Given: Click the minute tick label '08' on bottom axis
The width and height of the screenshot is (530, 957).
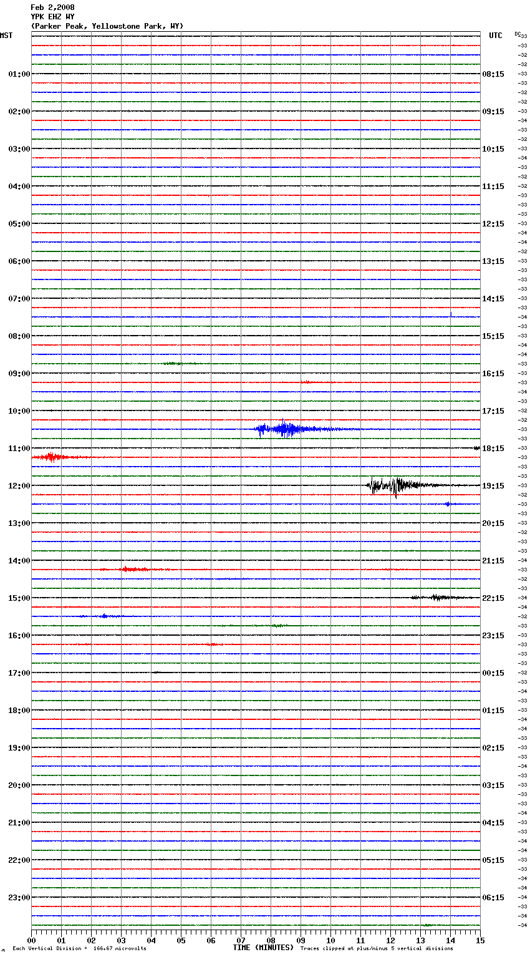Looking at the screenshot, I should (271, 940).
